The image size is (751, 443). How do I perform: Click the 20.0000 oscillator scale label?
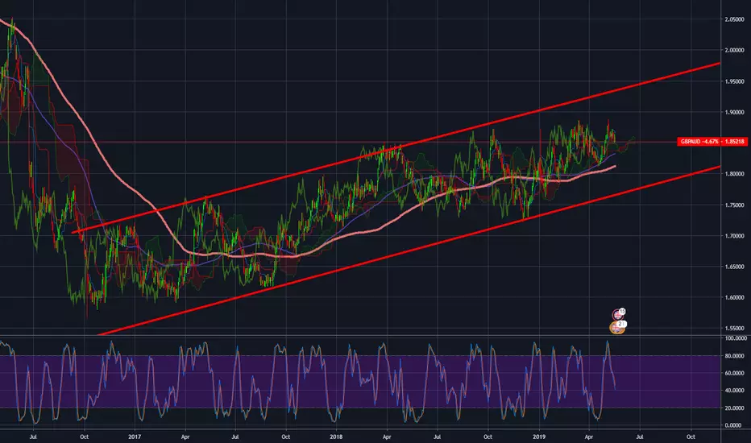pyautogui.click(x=736, y=408)
